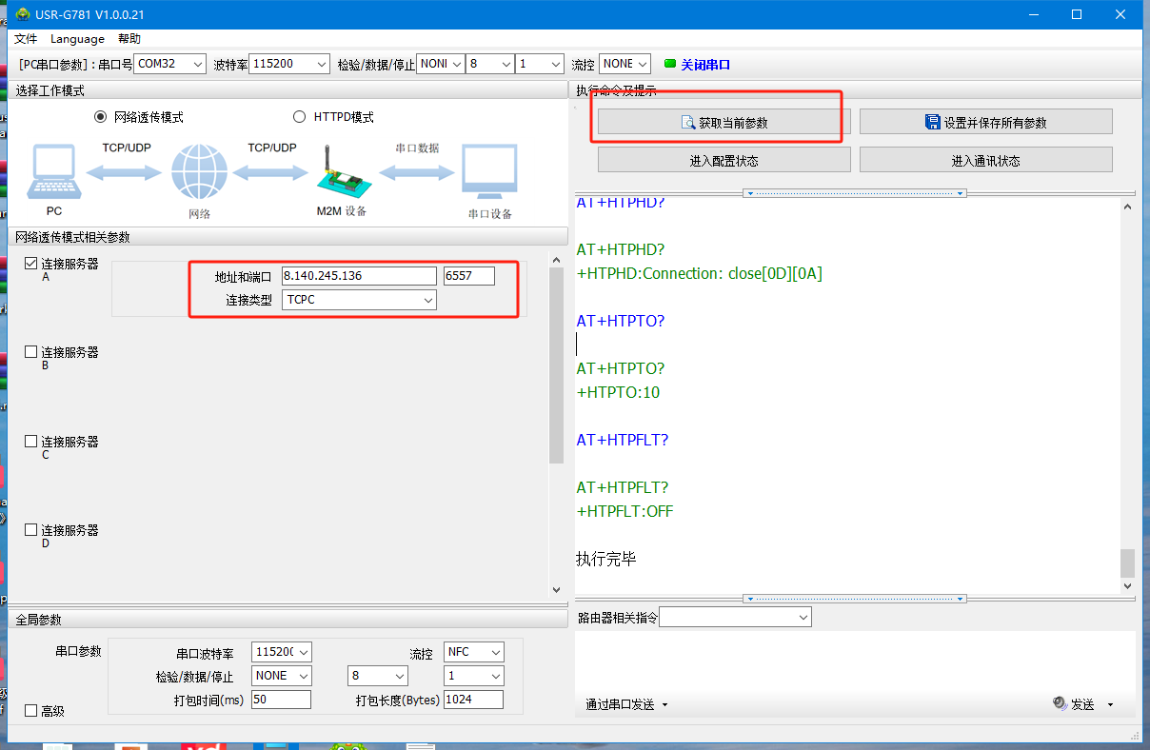Screen dimensions: 1150x750
Task: Click the serial device monitor icon
Action: point(489,172)
